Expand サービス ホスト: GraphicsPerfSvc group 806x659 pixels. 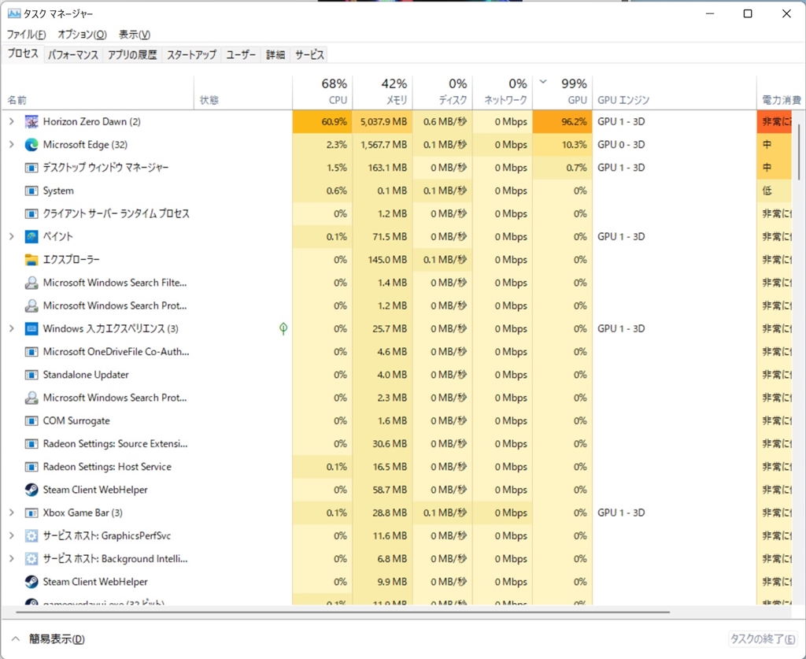point(11,536)
